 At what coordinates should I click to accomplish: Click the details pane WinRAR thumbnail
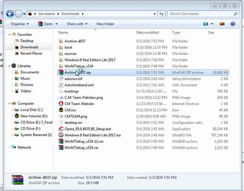point(17,180)
